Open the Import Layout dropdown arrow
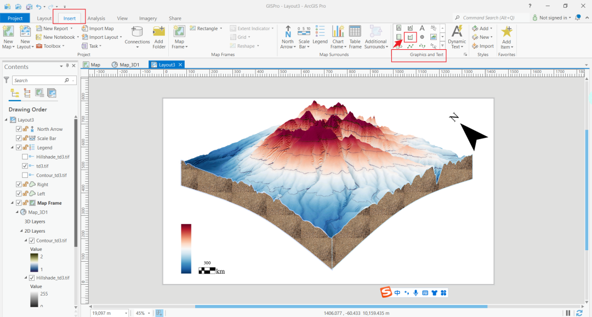This screenshot has width=592, height=317. point(121,37)
